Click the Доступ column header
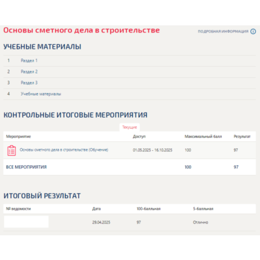 139,136
